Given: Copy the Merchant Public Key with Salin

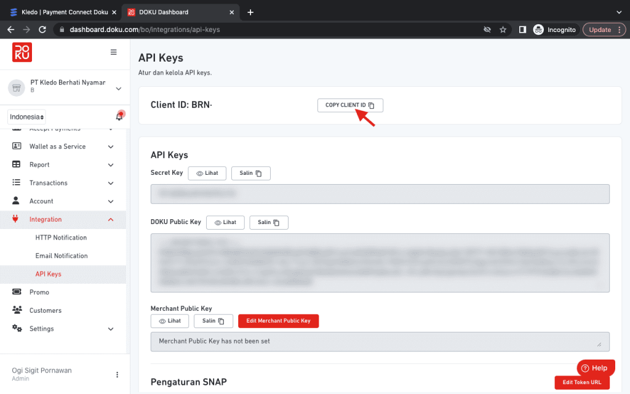Looking at the screenshot, I should click(213, 321).
